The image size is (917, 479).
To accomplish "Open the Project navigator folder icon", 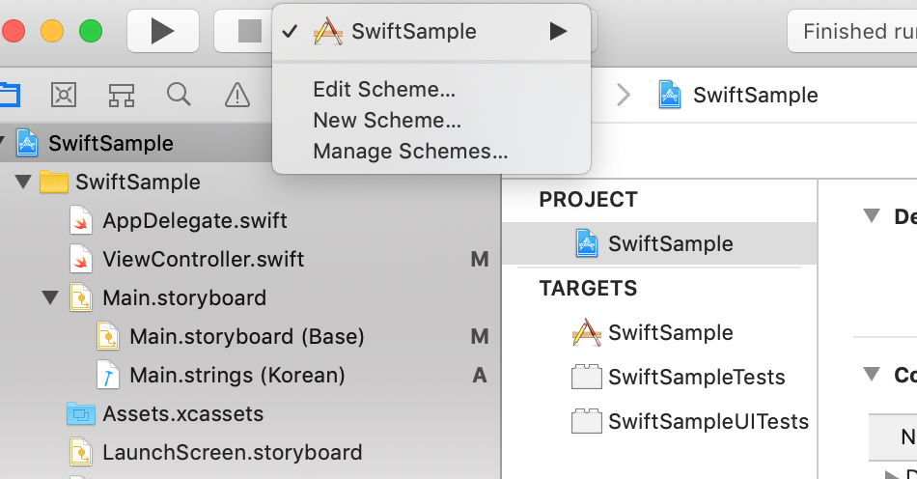I will (9, 95).
